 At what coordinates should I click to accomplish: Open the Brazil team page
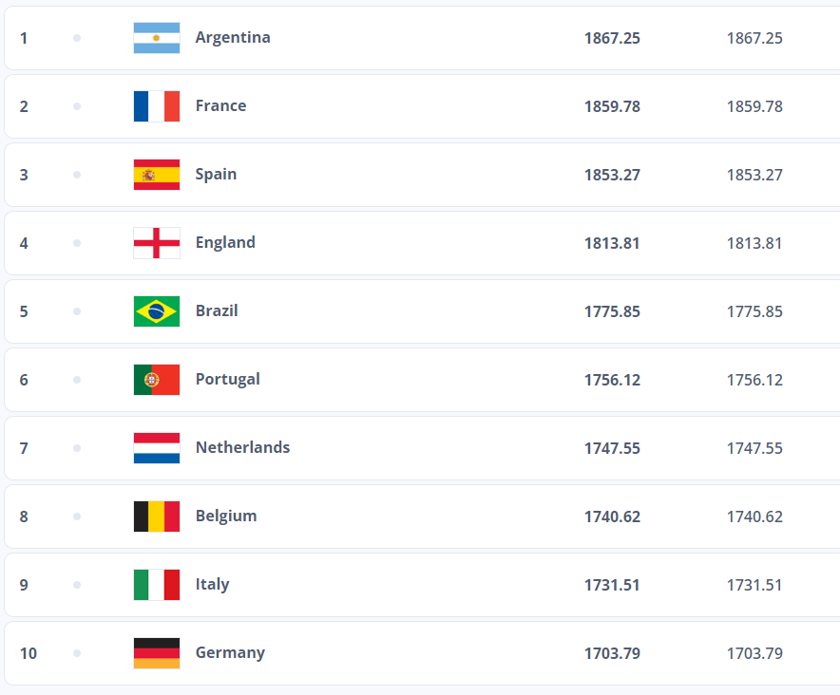point(216,310)
